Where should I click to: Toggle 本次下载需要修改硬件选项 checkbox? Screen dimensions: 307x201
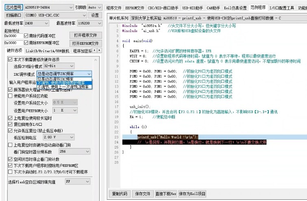(x=10, y=59)
